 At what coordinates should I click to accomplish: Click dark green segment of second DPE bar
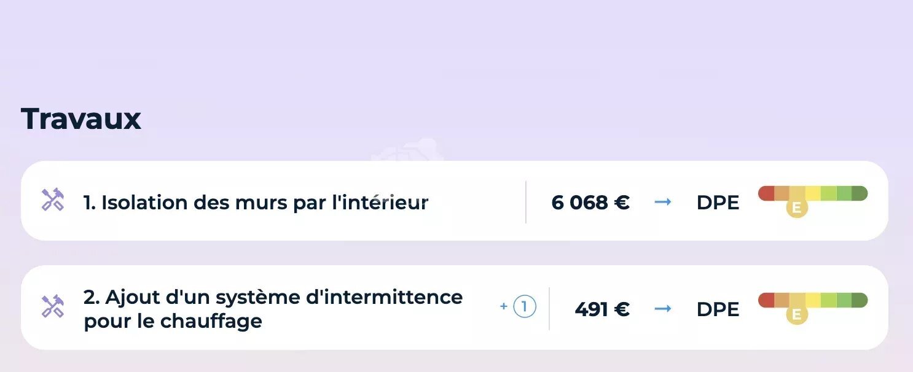860,300
